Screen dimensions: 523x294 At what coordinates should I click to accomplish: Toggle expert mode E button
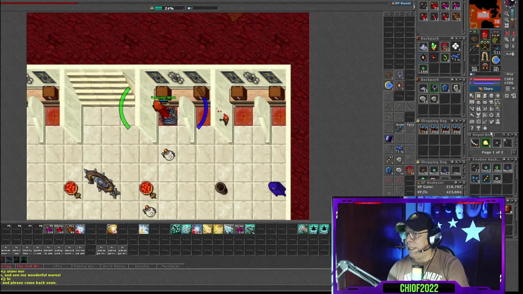(514, 46)
